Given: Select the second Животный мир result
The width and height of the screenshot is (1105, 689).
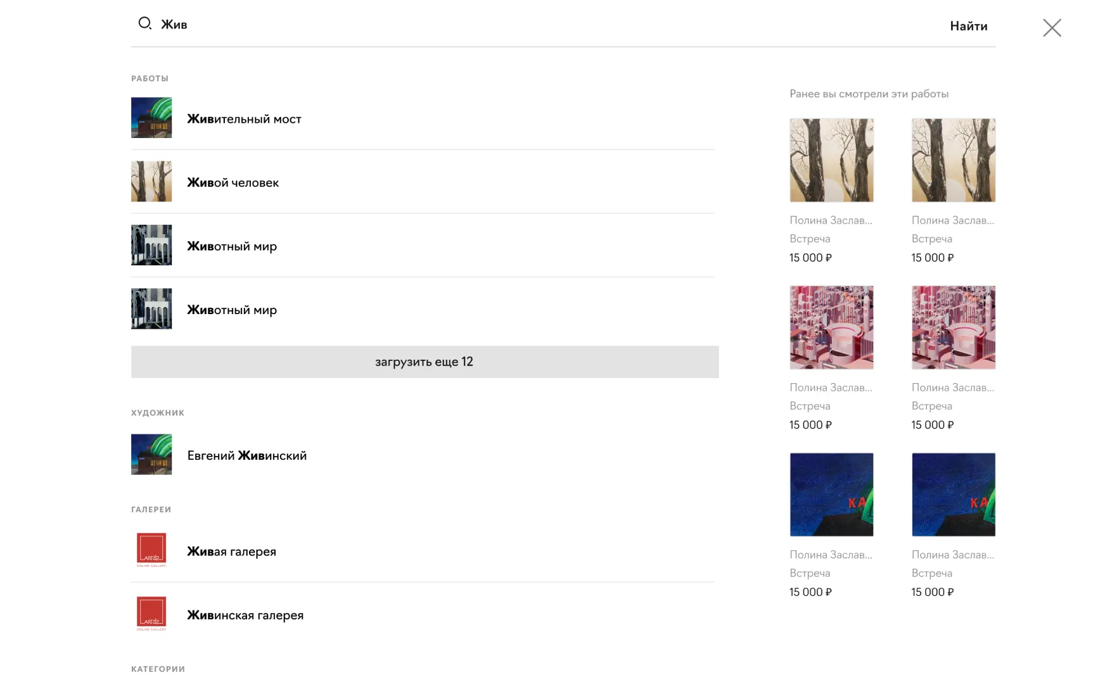Looking at the screenshot, I should [x=423, y=309].
